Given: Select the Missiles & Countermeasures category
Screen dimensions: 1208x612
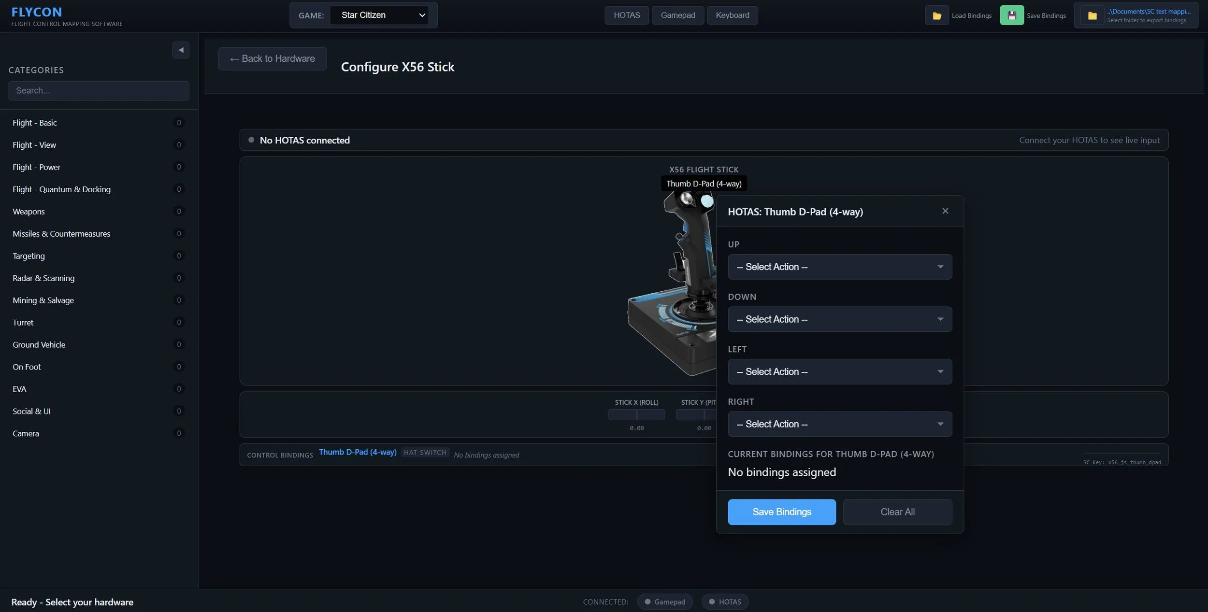Looking at the screenshot, I should click(x=61, y=234).
